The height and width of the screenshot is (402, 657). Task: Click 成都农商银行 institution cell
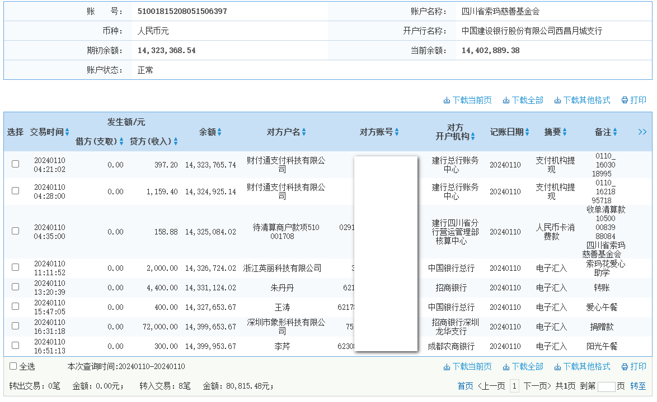451,346
